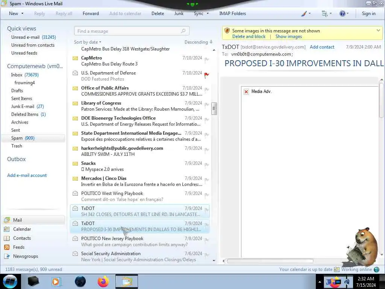Screen dimensions: 385x289
Task: Select the Junk E-mail folder (27)
Action: (27, 106)
